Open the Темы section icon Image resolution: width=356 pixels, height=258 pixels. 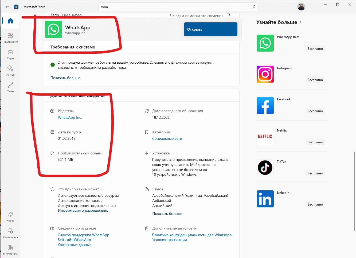(10, 87)
